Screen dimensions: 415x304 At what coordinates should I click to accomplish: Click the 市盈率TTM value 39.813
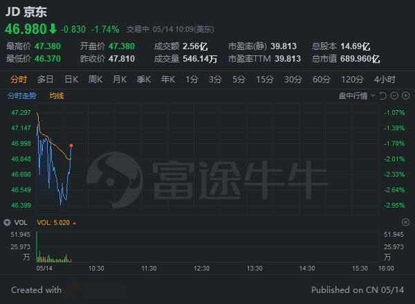288,59
